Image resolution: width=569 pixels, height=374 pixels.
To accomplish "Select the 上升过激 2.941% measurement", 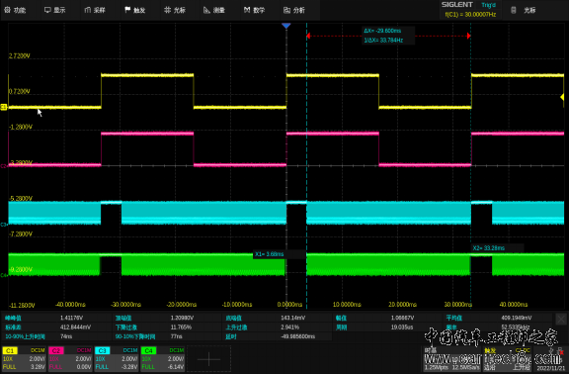I will (x=278, y=327).
